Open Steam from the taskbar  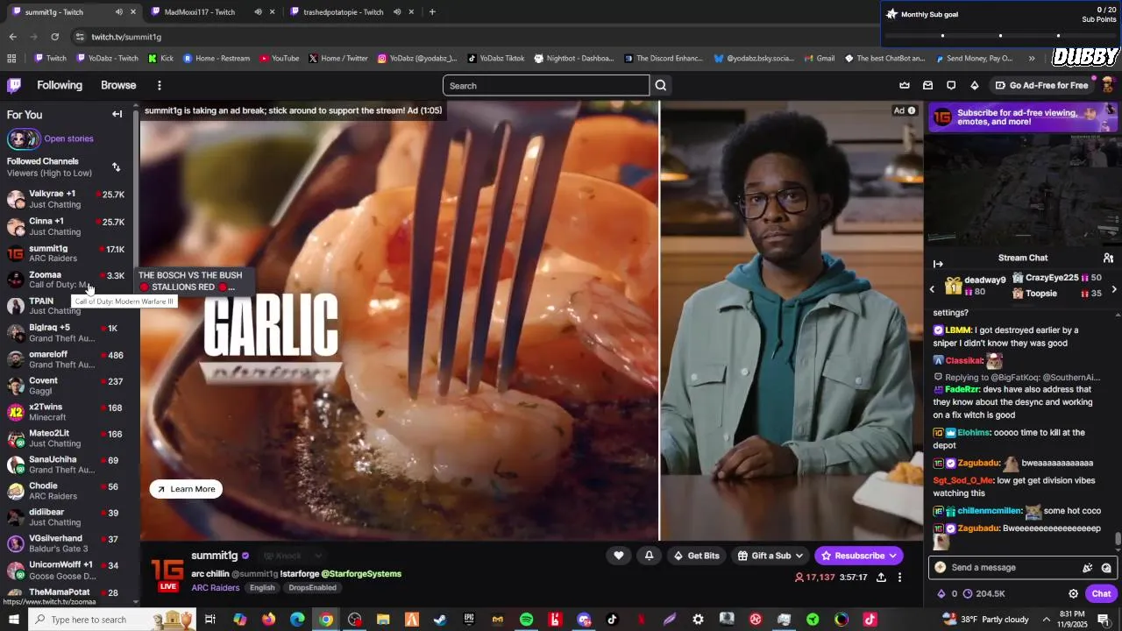(440, 620)
